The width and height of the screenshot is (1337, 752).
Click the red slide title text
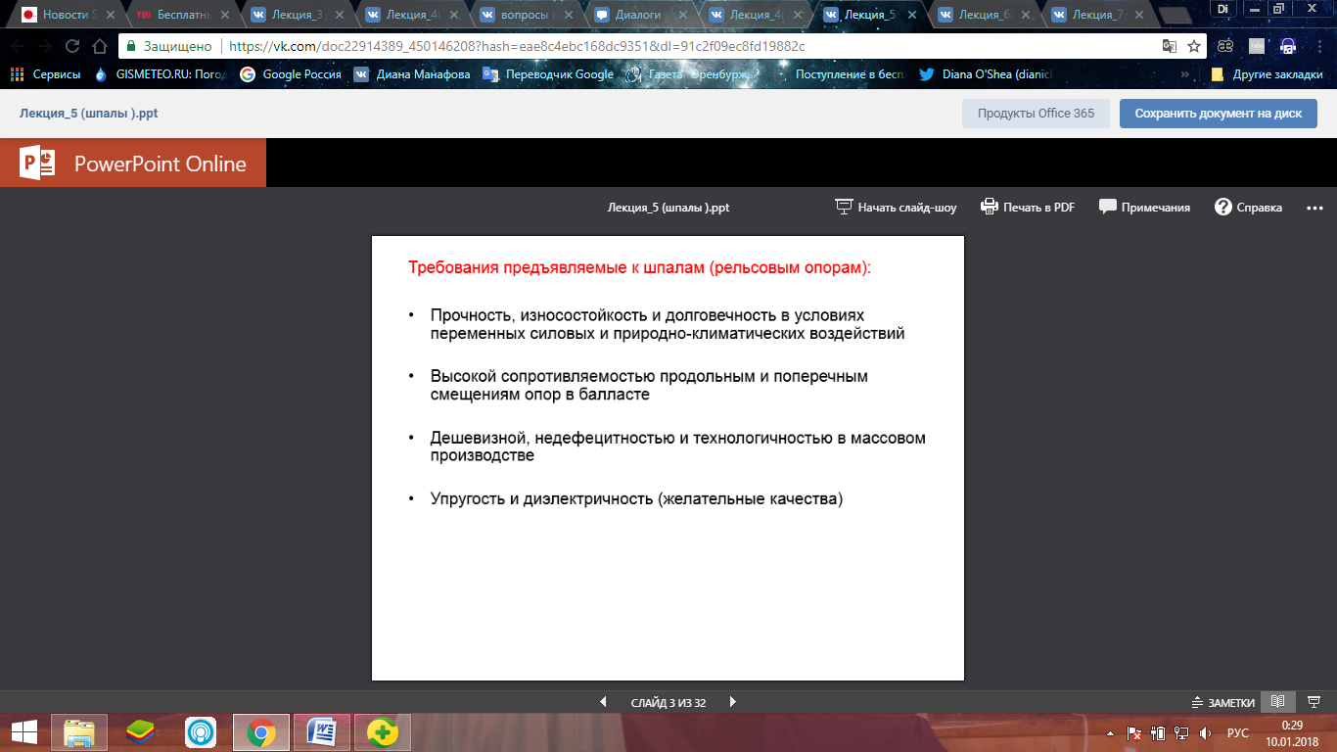tap(639, 267)
